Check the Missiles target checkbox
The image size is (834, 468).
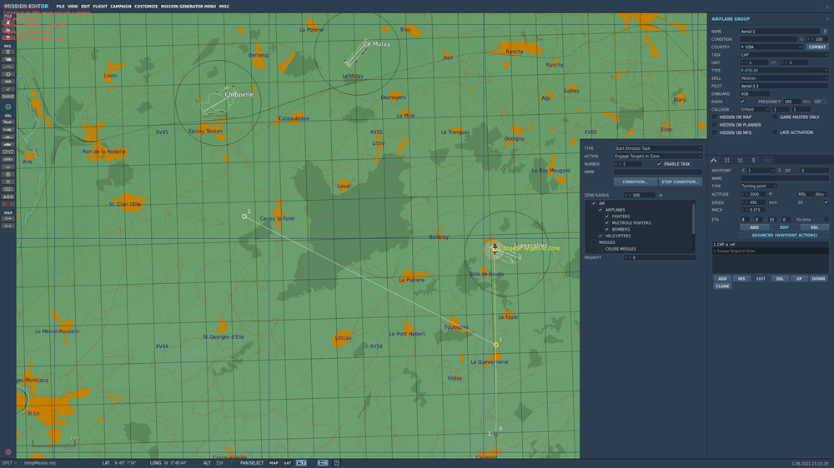coord(594,242)
